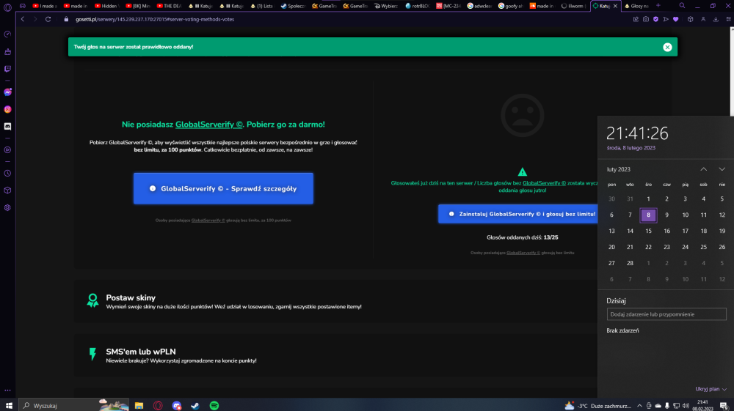Click 'luty 2023' calendar month header
Image resolution: width=734 pixels, height=411 pixels.
[x=618, y=169]
